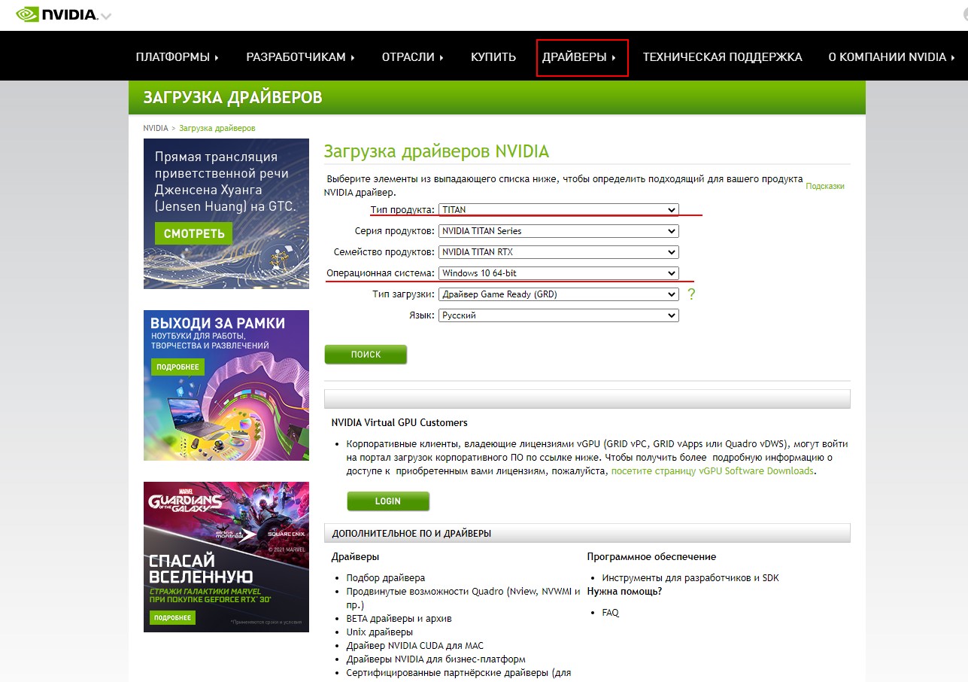Image resolution: width=968 pixels, height=682 pixels.
Task: Open the Тип загрузки dropdown
Action: tap(558, 294)
